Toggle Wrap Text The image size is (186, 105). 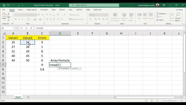74,15
